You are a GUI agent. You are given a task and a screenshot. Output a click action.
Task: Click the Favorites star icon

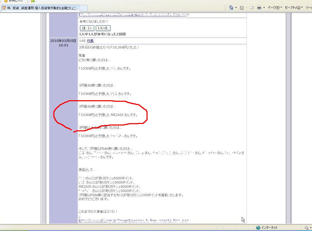pyautogui.click(x=6, y=1)
